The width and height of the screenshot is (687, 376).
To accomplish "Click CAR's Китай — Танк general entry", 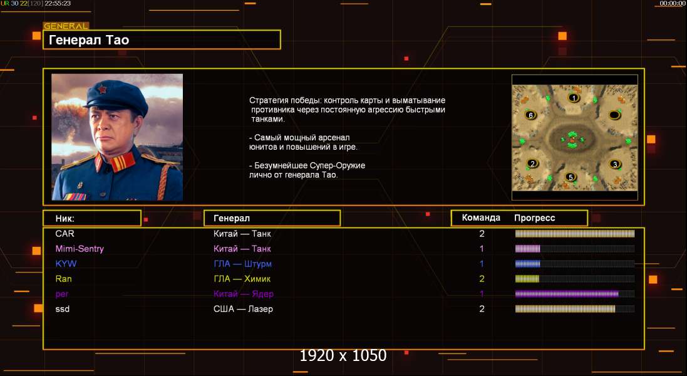I will 242,234.
